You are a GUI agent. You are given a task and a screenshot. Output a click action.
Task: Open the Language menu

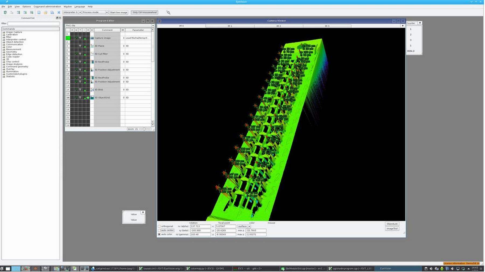click(x=79, y=6)
